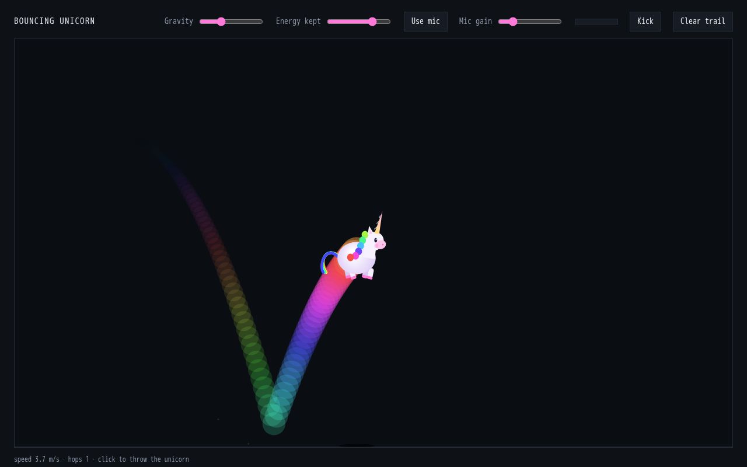
Task: Click the Energy kept label
Action: 298,22
